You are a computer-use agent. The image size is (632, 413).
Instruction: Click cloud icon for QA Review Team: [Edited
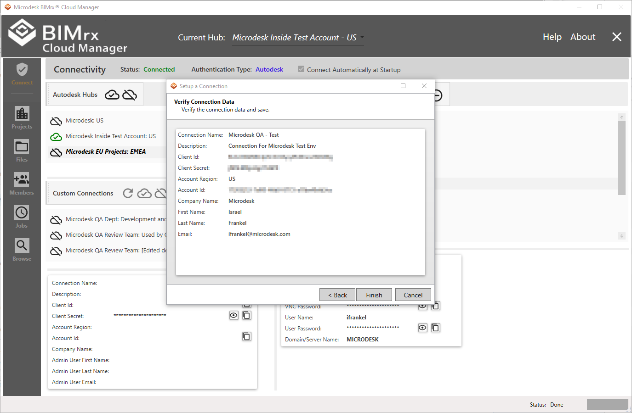coord(56,251)
